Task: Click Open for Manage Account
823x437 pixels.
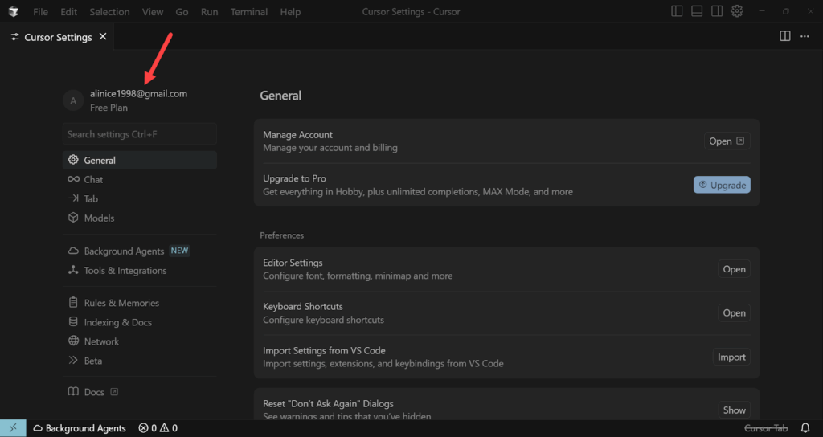Action: pyautogui.click(x=727, y=141)
